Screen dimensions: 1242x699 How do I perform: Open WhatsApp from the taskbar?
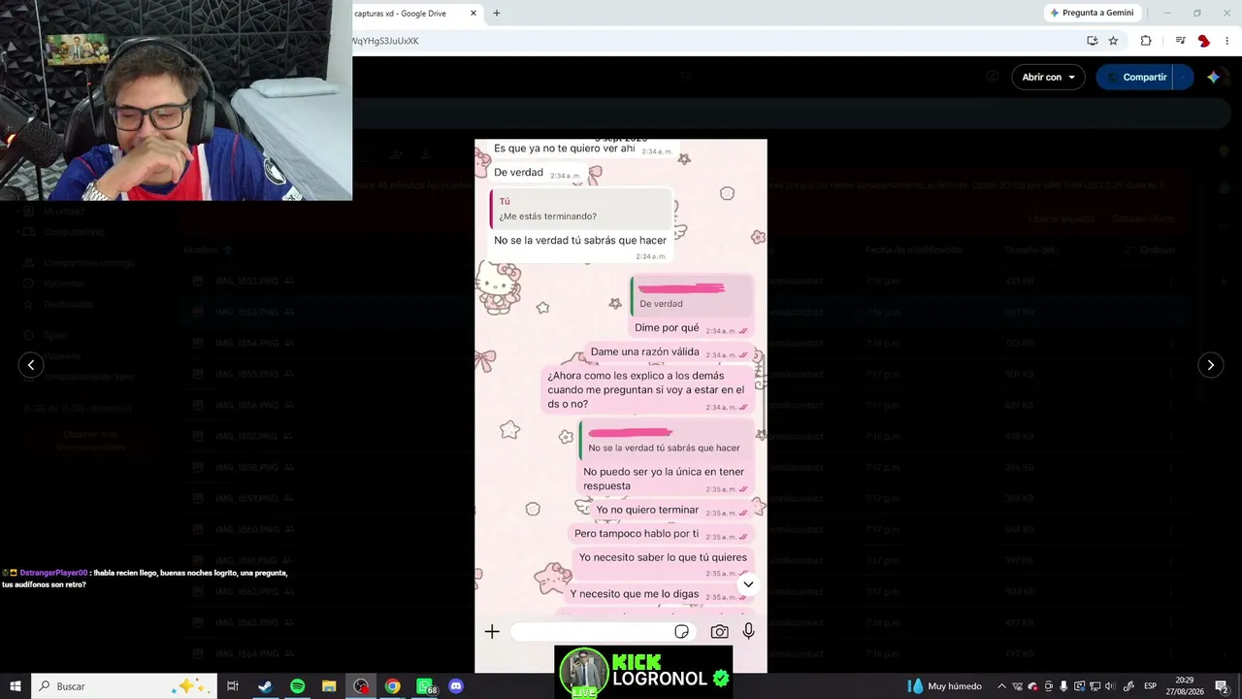coord(425,686)
